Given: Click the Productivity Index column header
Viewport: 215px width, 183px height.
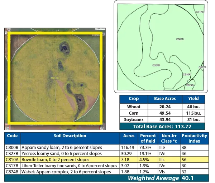Looking at the screenshot, I should coord(194,138).
